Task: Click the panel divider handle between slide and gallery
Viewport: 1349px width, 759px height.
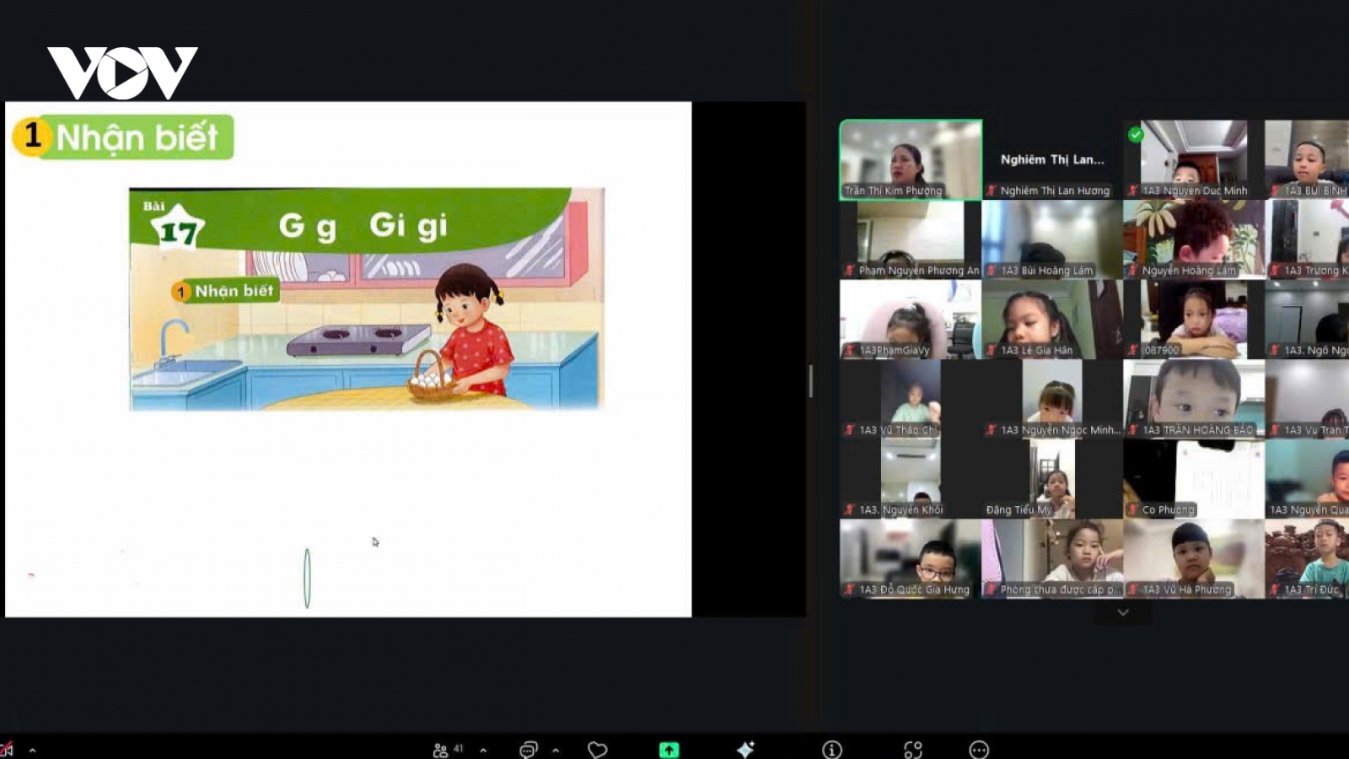Action: pyautogui.click(x=810, y=381)
